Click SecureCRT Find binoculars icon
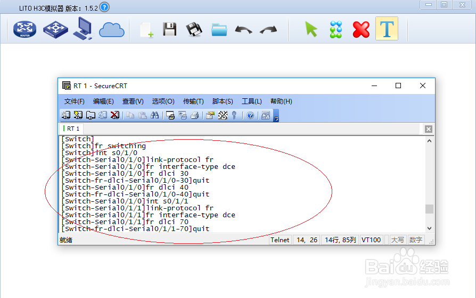Screen dimensions: 476x298 pyautogui.click(x=154, y=115)
